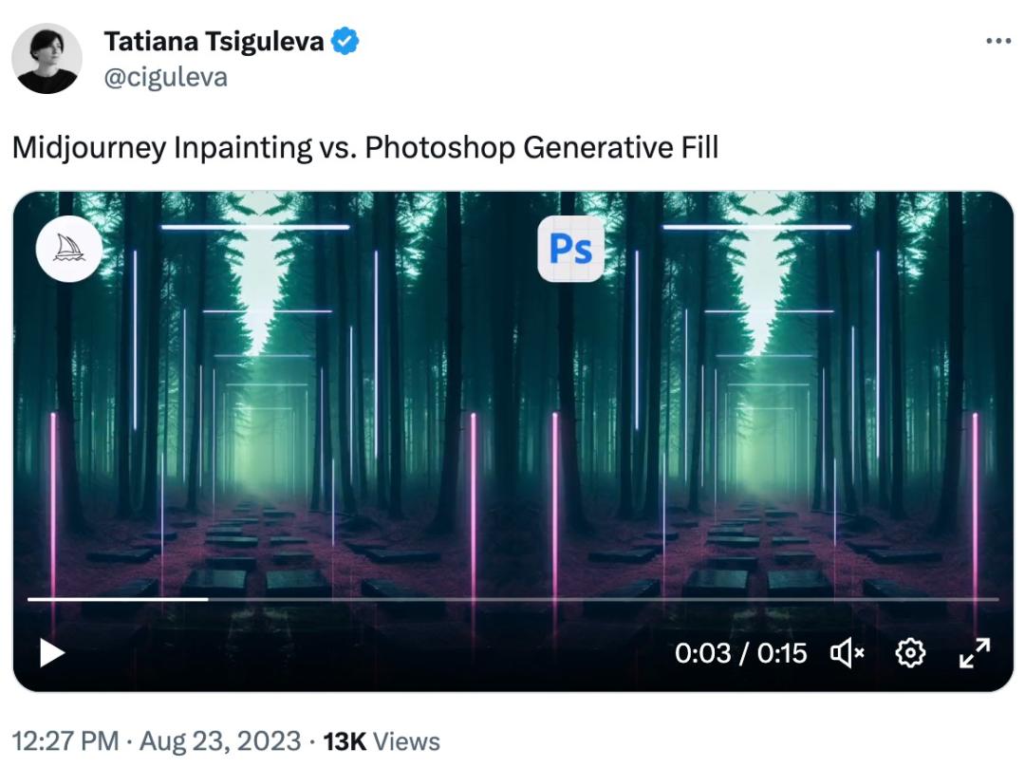Click the Tatiana Tsiguleva display name
The image size is (1025, 768).
click(x=214, y=41)
